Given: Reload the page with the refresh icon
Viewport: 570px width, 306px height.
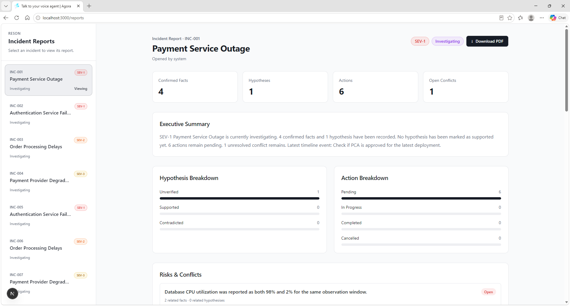Looking at the screenshot, I should point(17,18).
